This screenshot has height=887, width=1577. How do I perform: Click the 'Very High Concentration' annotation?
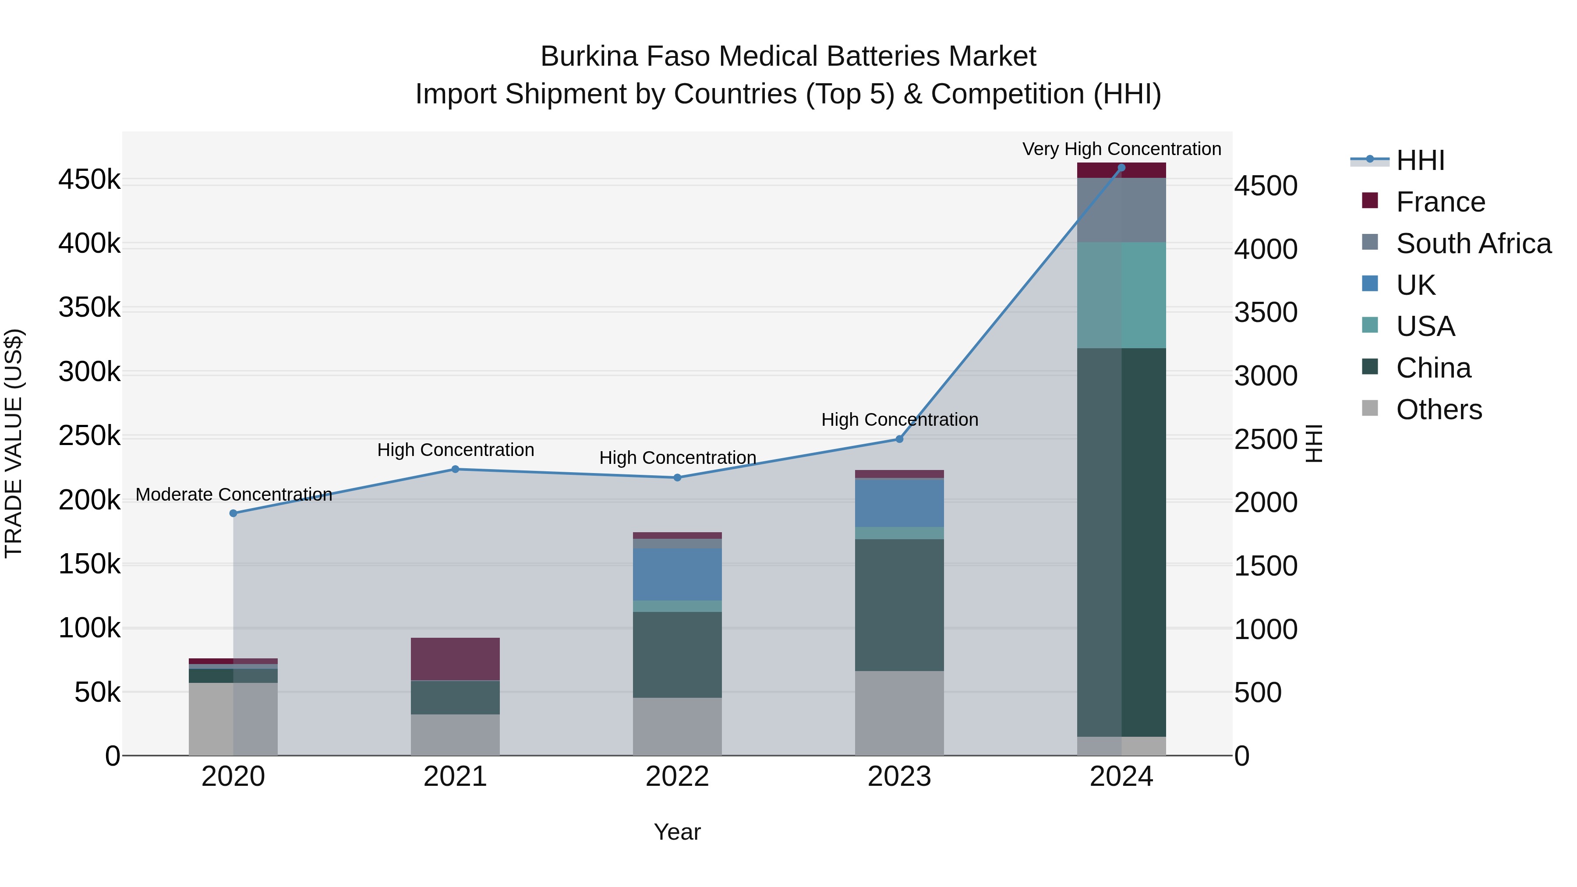point(1121,149)
